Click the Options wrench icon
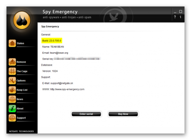This screenshot has height=140, width=191. [x=12, y=80]
